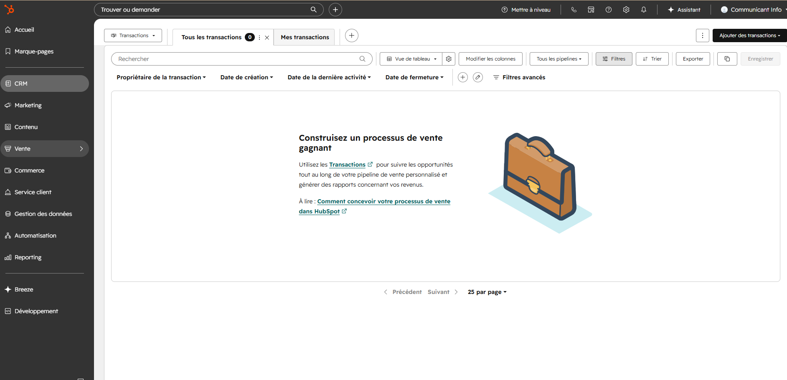Click the Trouver ou demander search field
The image size is (787, 380).
(209, 10)
